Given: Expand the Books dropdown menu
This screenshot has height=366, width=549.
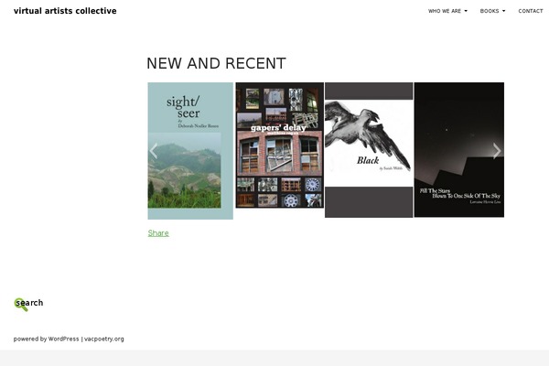Looking at the screenshot, I should coord(492,11).
